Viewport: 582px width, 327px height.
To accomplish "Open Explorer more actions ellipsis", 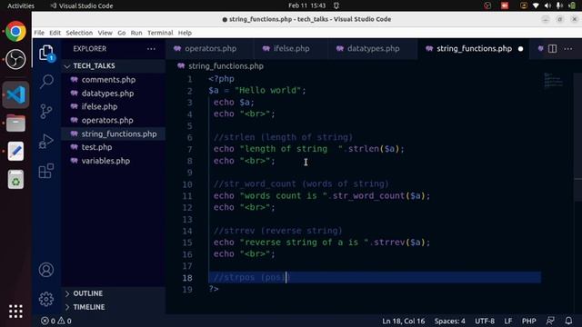I will point(151,48).
